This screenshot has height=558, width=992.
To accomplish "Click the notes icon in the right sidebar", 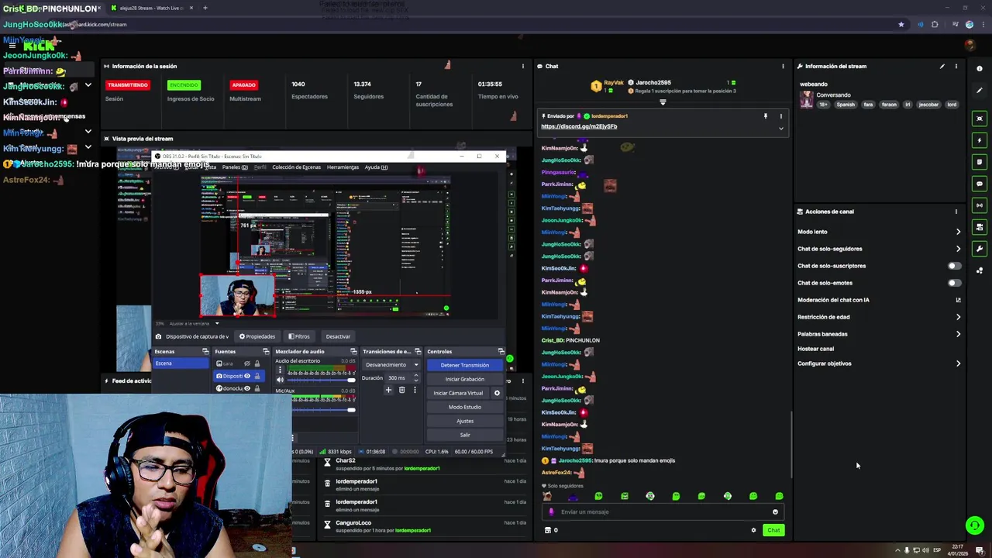I will [x=980, y=162].
